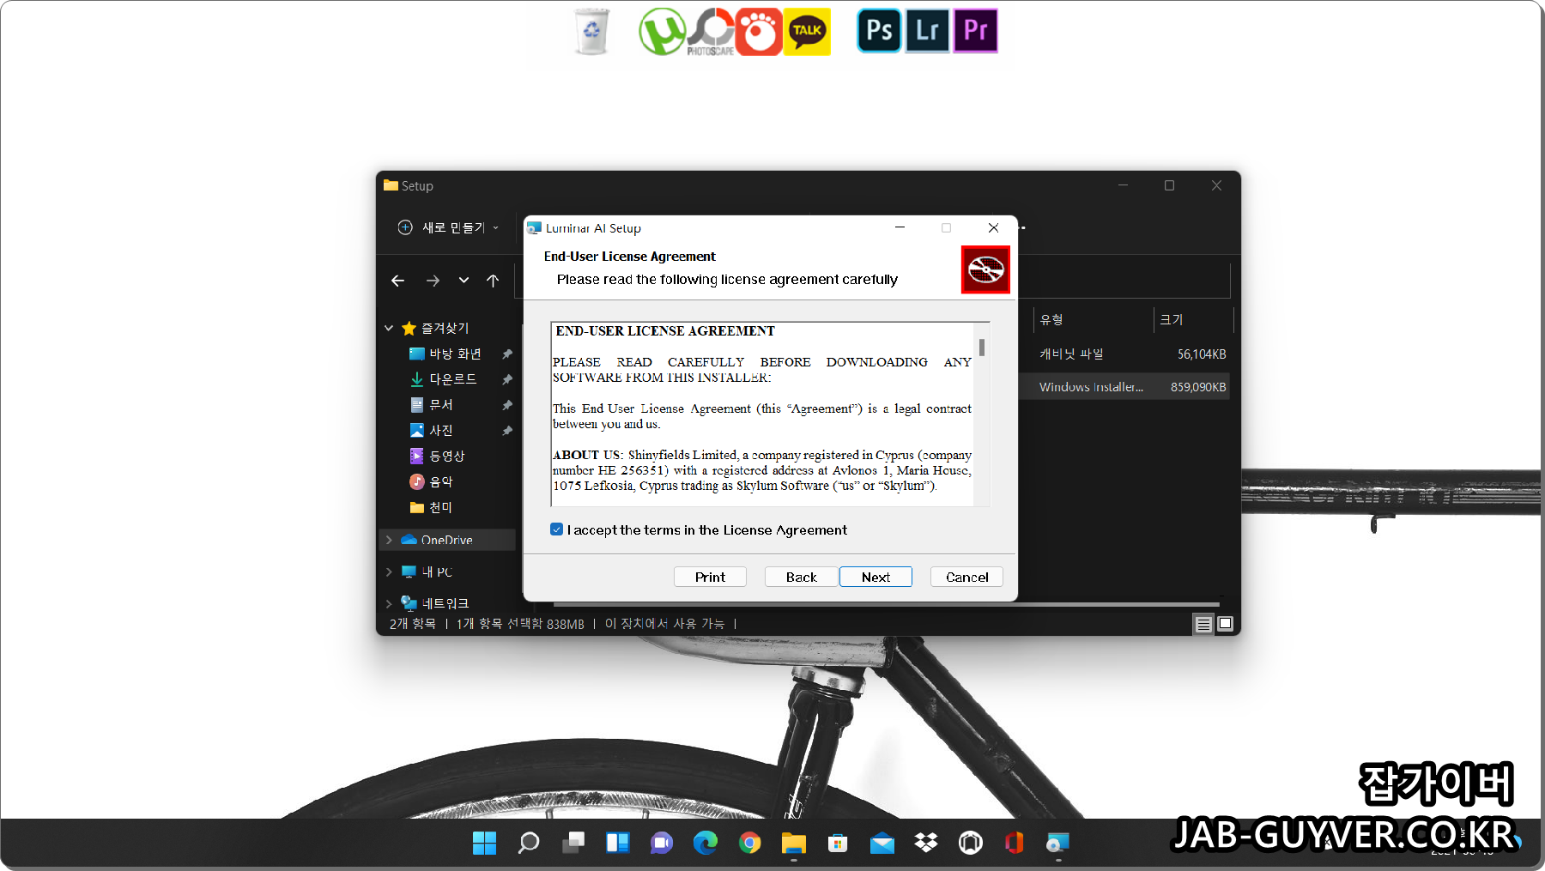This screenshot has width=1545, height=871.
Task: Launch the Premiere Pro (Pr) desktop icon
Action: point(975,31)
